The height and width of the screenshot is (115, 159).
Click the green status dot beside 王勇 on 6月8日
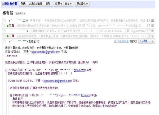(x=8, y=36)
